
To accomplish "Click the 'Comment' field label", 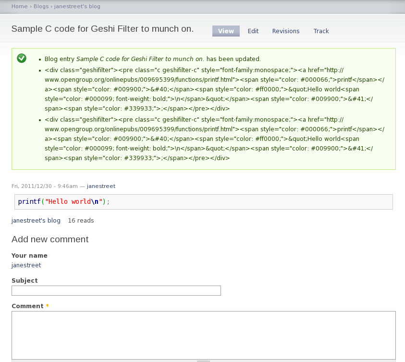I will tap(28, 306).
